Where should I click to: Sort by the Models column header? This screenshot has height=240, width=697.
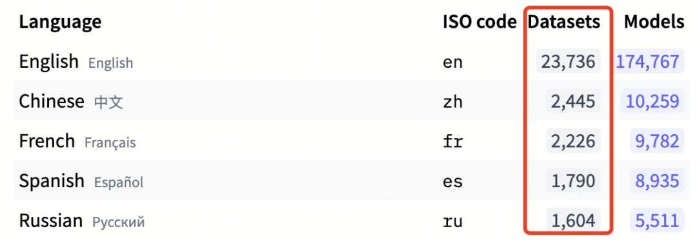point(654,21)
